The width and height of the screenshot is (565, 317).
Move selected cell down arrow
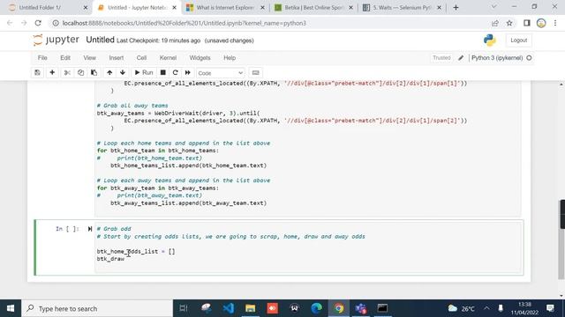click(x=123, y=72)
